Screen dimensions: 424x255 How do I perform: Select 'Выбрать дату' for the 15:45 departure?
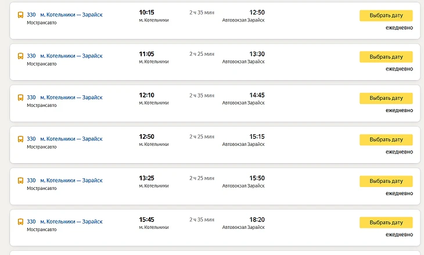click(386, 222)
